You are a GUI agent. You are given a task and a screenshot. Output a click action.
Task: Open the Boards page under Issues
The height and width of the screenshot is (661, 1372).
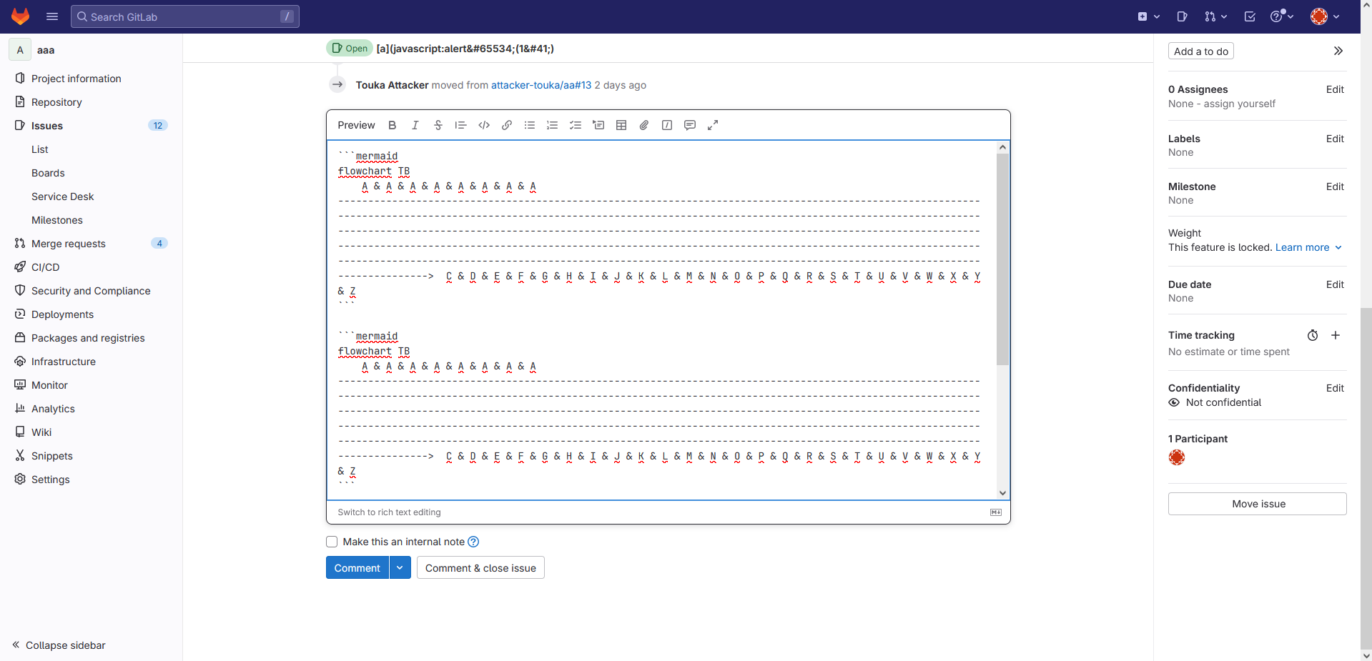pos(48,173)
